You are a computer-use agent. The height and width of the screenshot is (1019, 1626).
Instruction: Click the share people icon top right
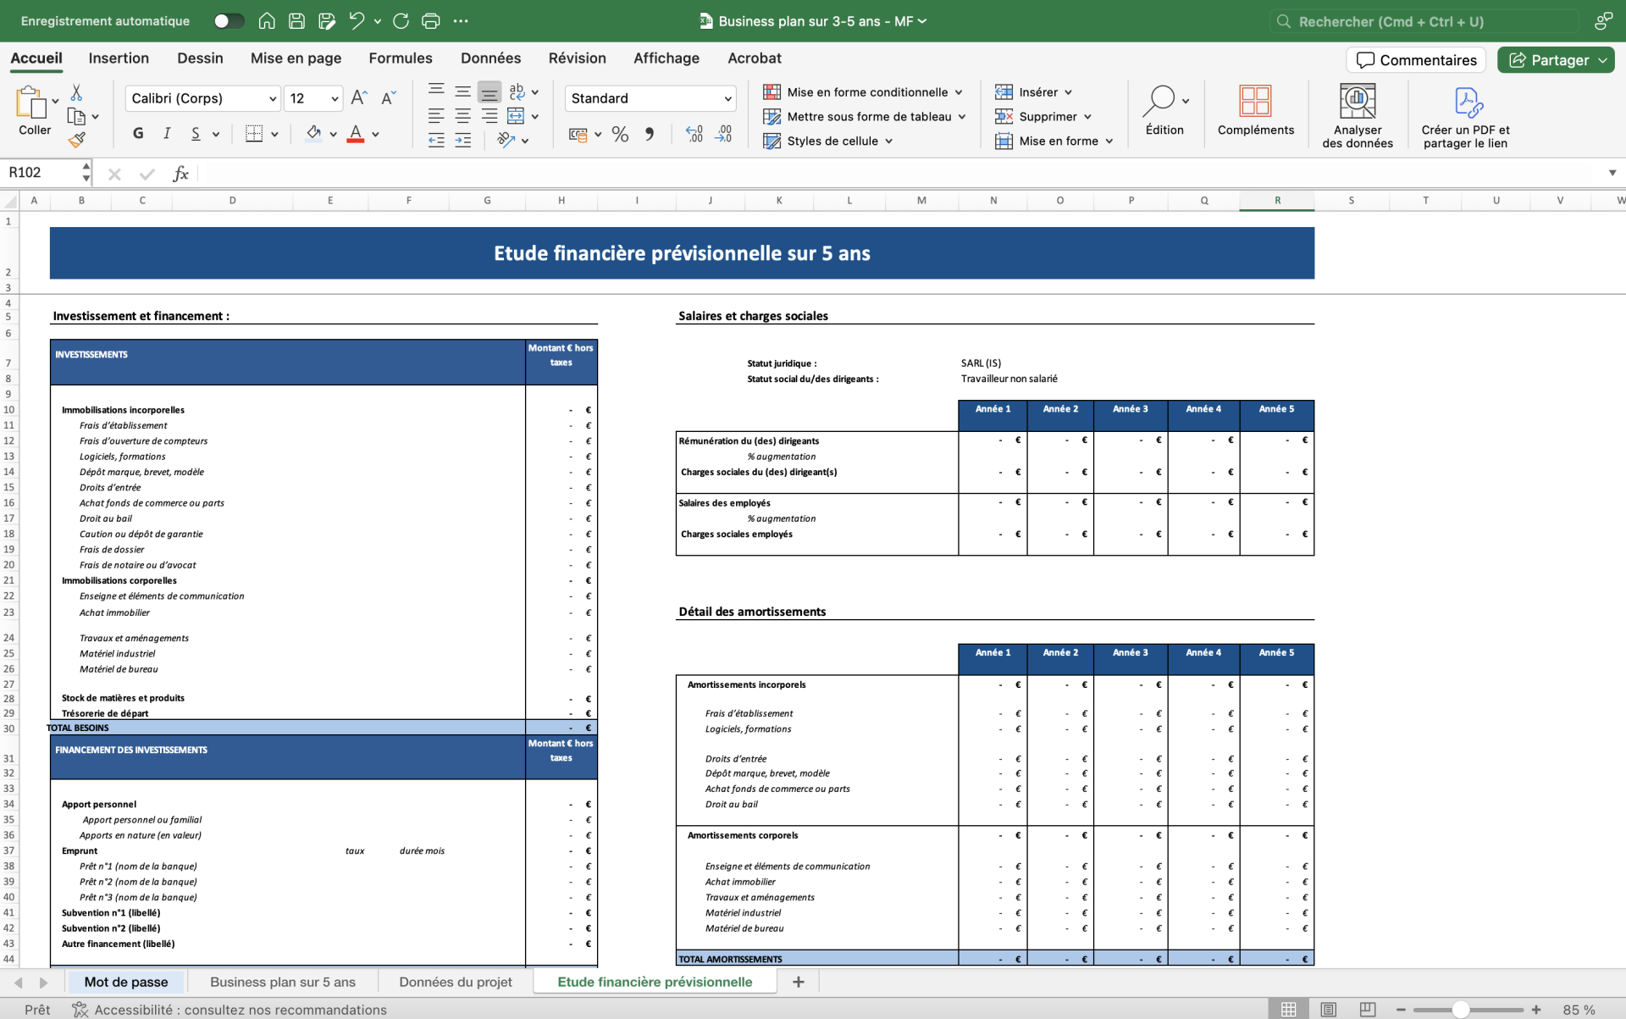click(x=1603, y=21)
